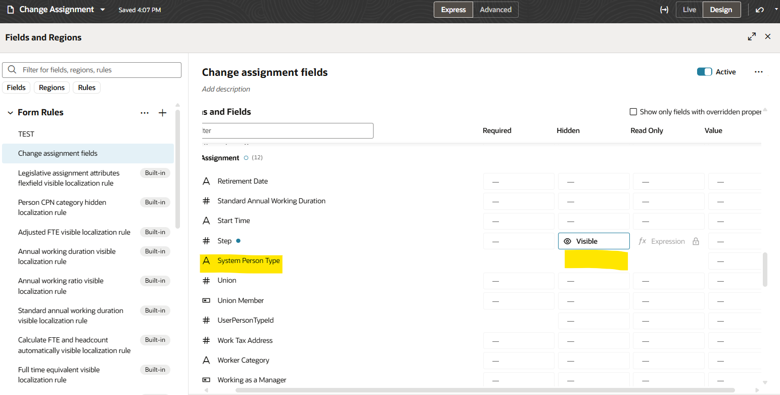Select the TEST rule
Screen dimensions: 780x395
[88, 134]
